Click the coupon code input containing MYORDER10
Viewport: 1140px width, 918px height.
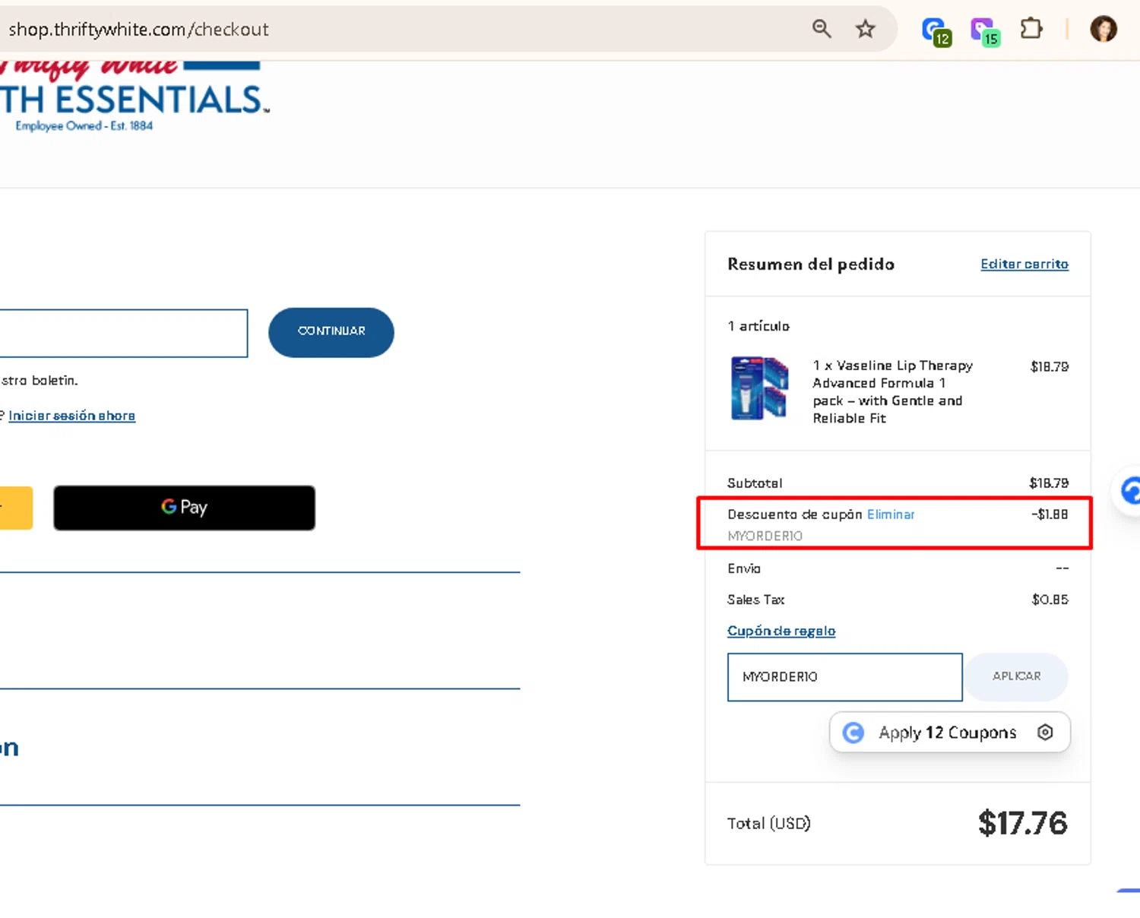pyautogui.click(x=844, y=676)
